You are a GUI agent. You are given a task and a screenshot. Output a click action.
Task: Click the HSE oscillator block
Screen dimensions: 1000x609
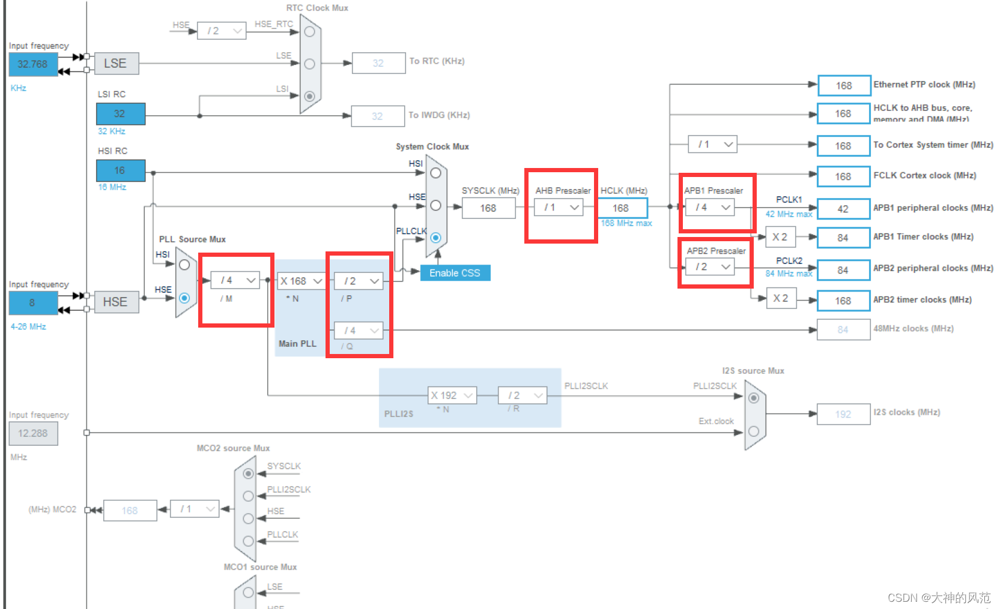(x=117, y=302)
